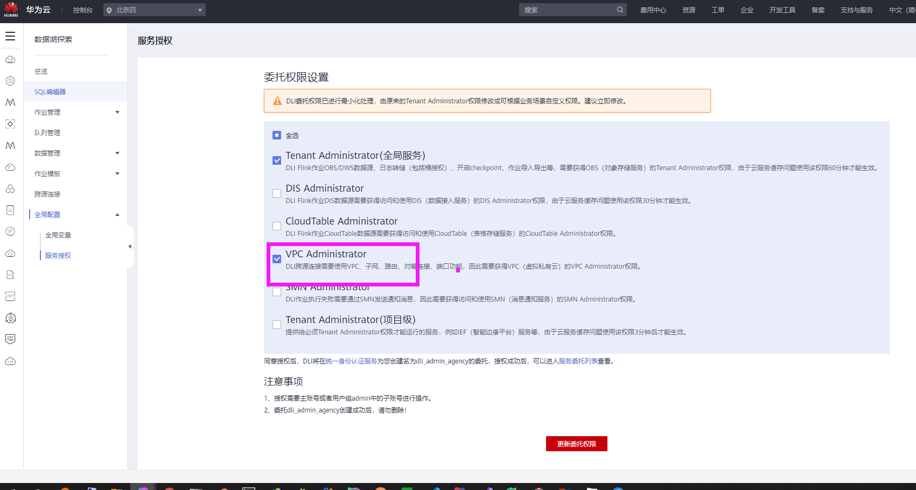Open 资源 in the top bar

pyautogui.click(x=689, y=10)
